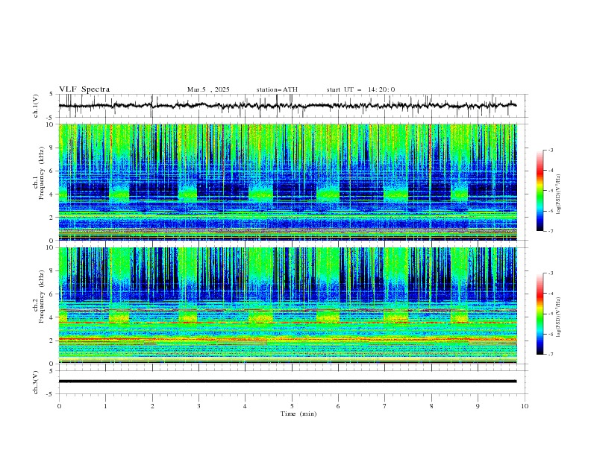Click the time axis tick label "7"
591x456 pixels.
point(385,406)
